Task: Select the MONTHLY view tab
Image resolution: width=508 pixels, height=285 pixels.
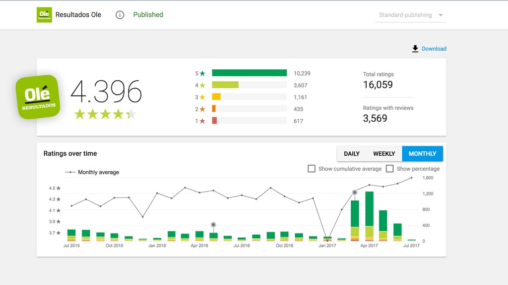Action: (x=423, y=154)
